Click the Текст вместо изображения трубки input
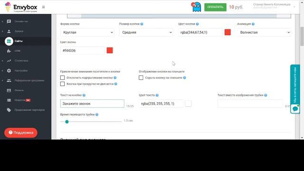 click(250, 104)
